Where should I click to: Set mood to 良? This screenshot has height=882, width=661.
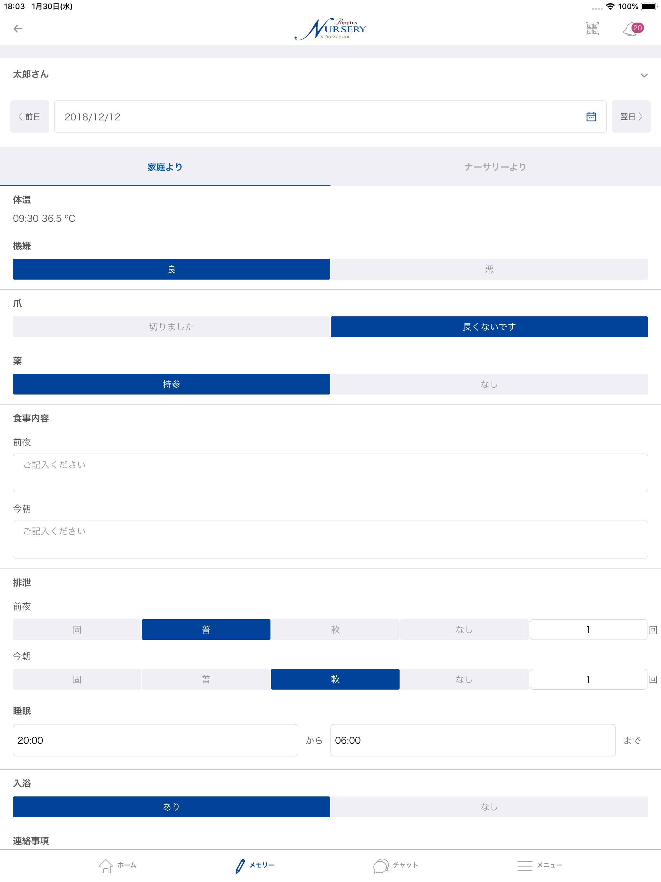[171, 269]
